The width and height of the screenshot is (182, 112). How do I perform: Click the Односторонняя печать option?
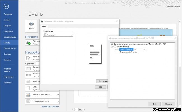[32, 68]
